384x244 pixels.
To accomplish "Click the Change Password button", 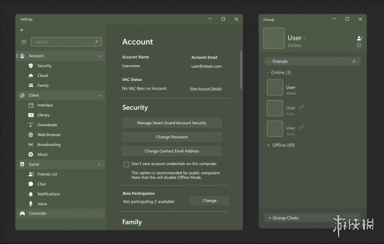I will [172, 137].
